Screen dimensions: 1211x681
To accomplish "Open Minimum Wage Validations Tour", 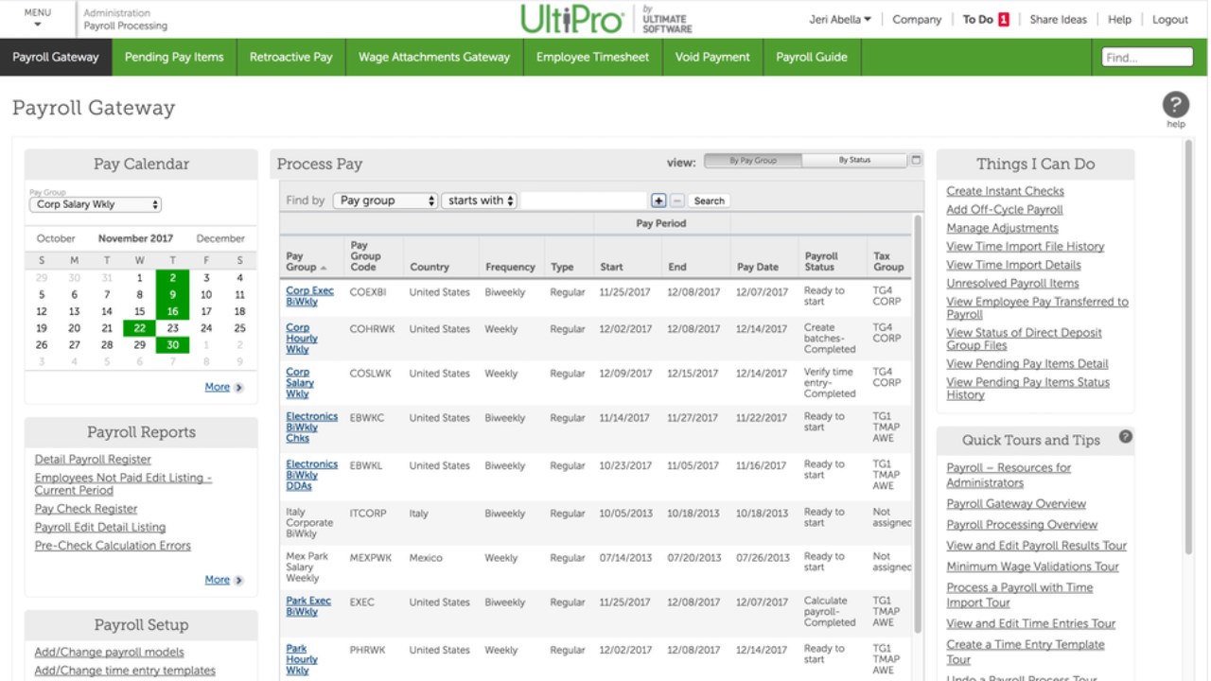I will (x=1032, y=567).
